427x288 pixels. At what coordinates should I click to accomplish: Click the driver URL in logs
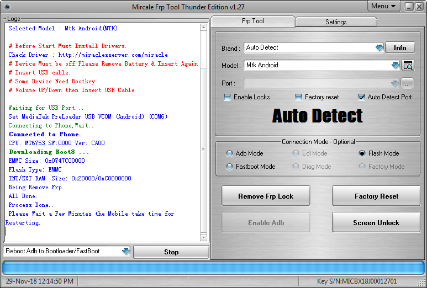click(113, 55)
